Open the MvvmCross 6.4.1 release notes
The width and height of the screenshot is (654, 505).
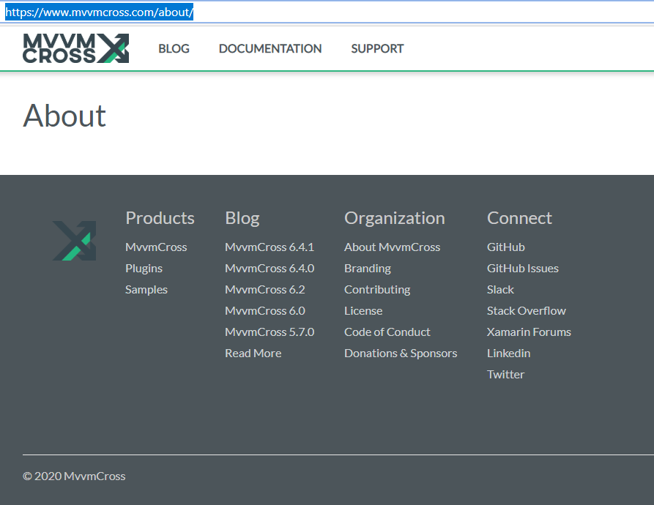[270, 247]
